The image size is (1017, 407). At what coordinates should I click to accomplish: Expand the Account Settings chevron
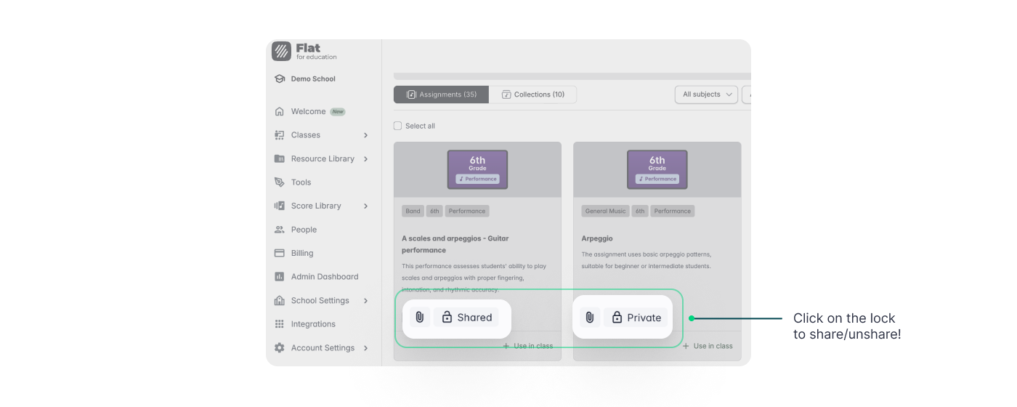[x=365, y=348]
